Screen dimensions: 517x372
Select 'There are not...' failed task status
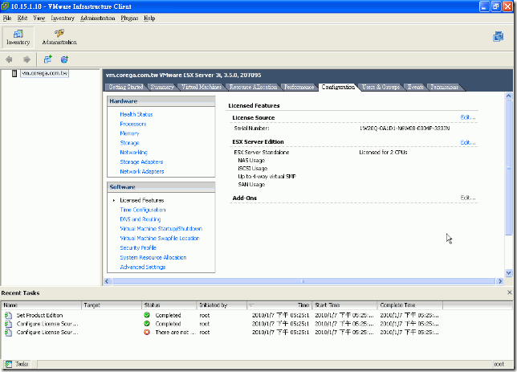[x=175, y=332]
